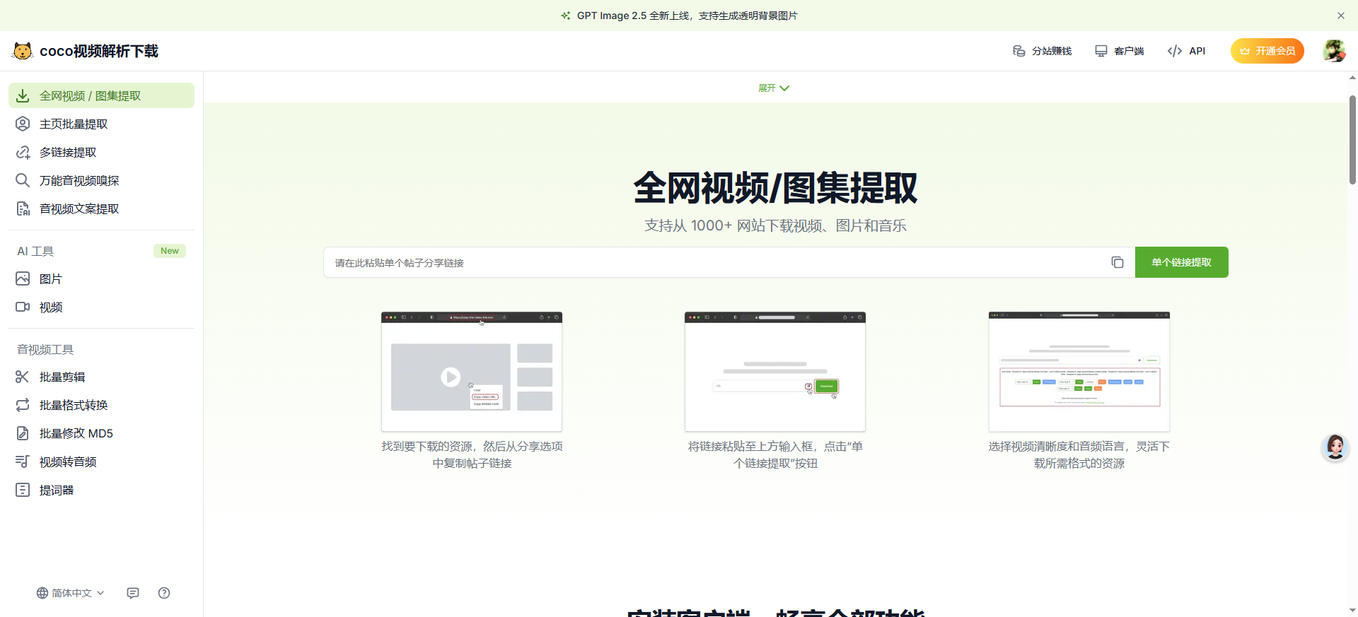Open the API link in header
This screenshot has width=1358, height=617.
coord(1186,51)
